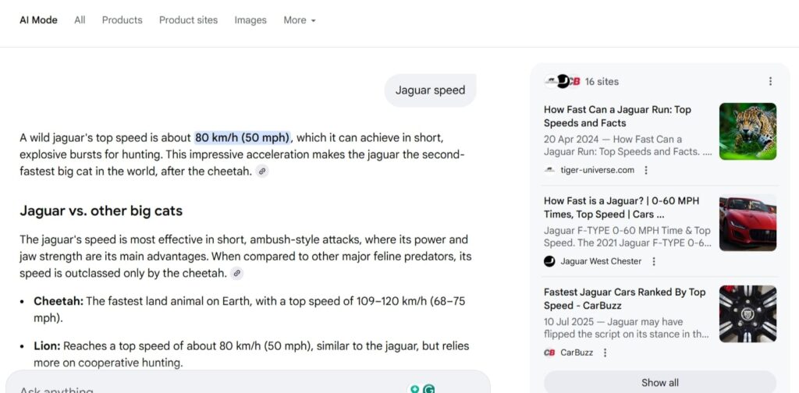
Task: Open 'How Fast Can a Jaguar Run' article
Action: [617, 116]
